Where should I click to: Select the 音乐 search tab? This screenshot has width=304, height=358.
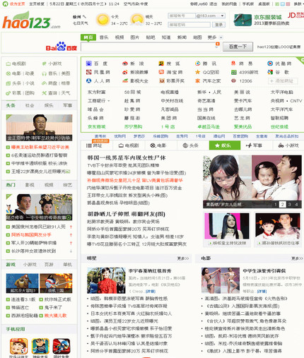[104, 37]
